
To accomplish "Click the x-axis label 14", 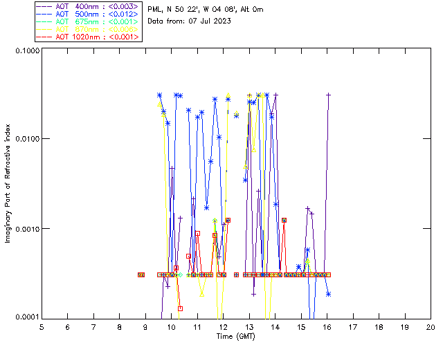I will click(x=275, y=327).
